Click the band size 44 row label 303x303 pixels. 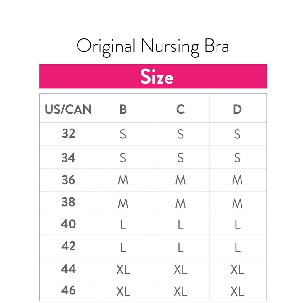click(x=68, y=269)
